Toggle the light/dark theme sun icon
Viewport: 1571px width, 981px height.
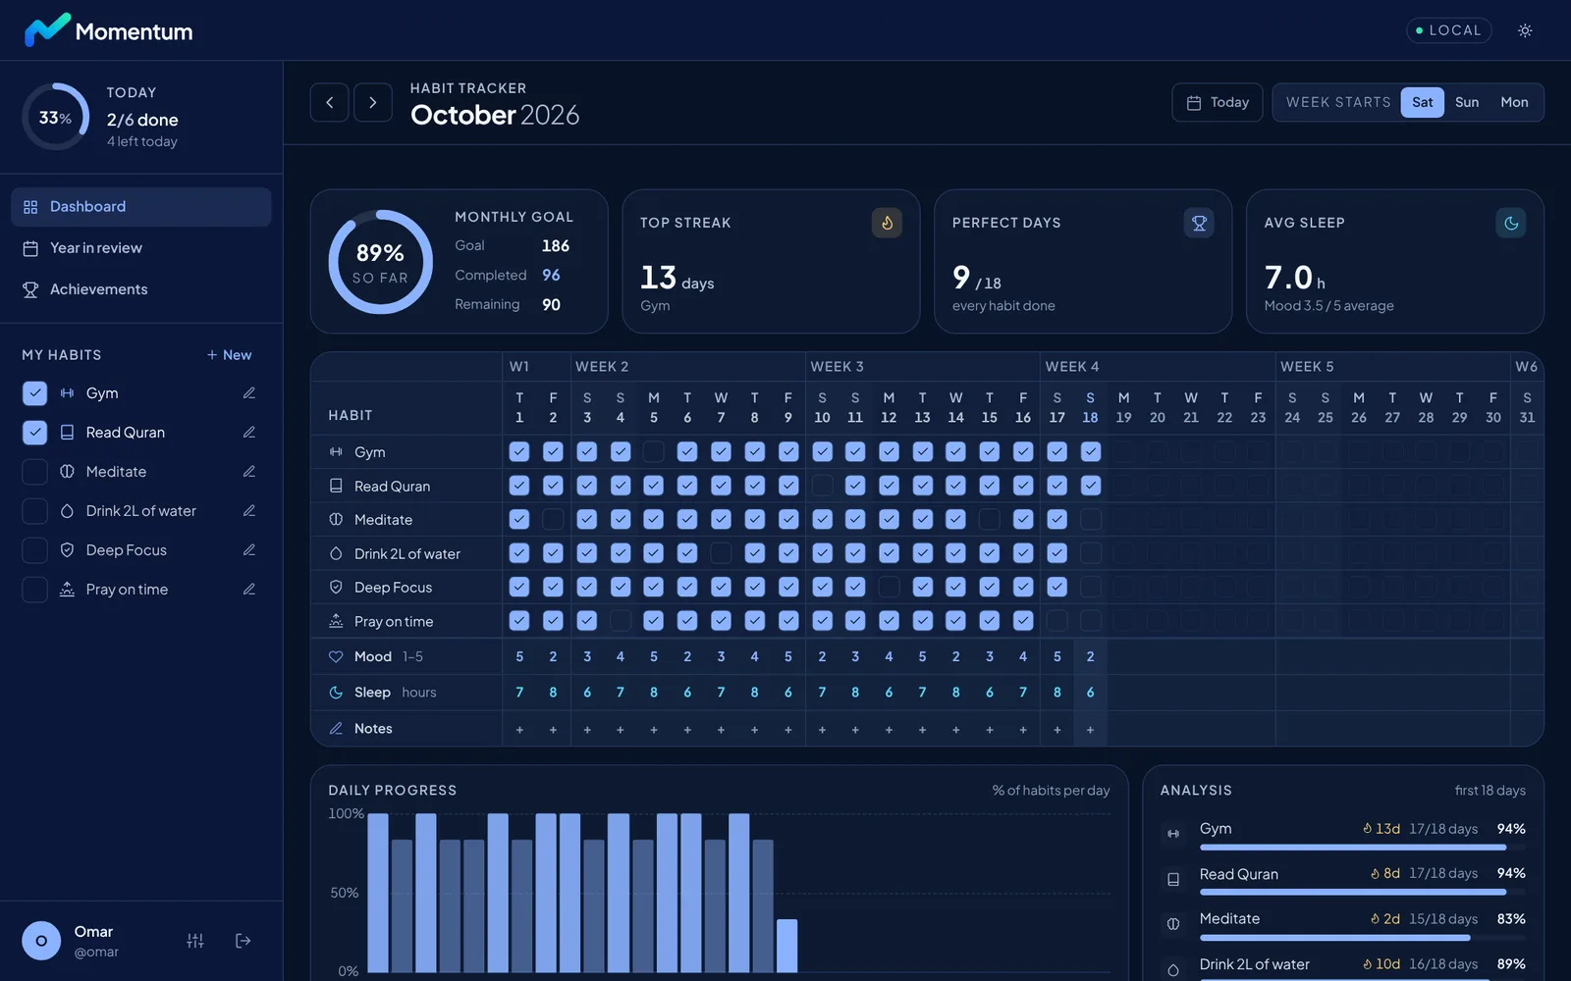1525,30
